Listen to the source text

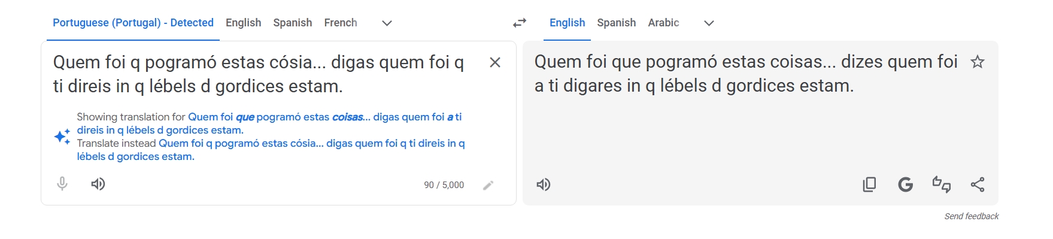98,184
